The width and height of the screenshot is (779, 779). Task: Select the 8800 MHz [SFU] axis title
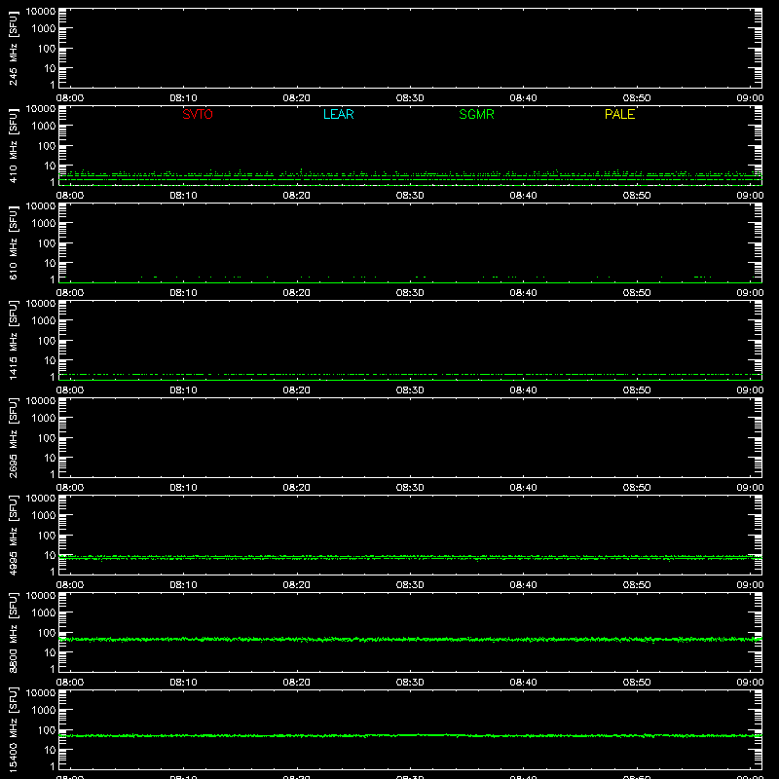(13, 632)
